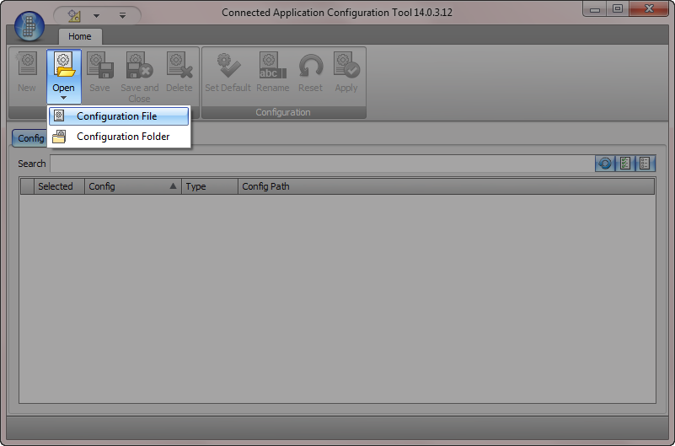The height and width of the screenshot is (446, 675).
Task: Click the round application menu orb
Action: pos(29,27)
